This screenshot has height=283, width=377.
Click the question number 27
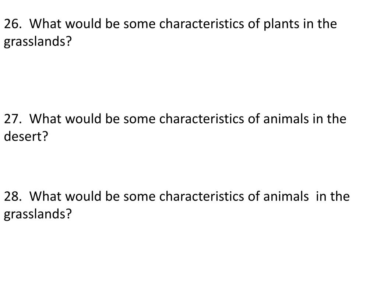(13, 119)
